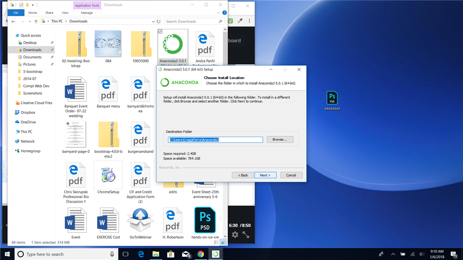Image resolution: width=463 pixels, height=260 pixels.
Task: Select the barnyard-page-0 document thumbnail
Action: (76, 135)
